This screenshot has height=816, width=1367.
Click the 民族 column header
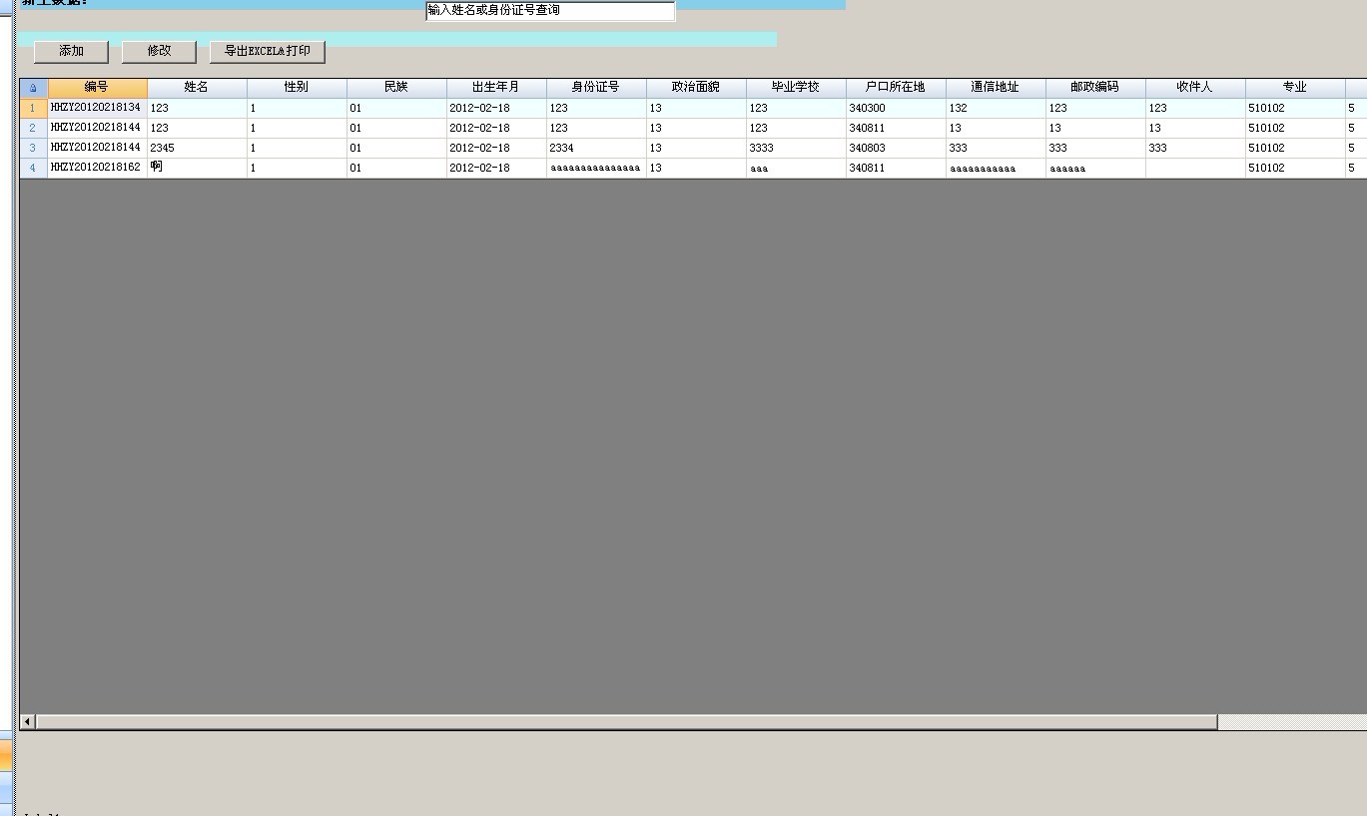click(x=396, y=88)
